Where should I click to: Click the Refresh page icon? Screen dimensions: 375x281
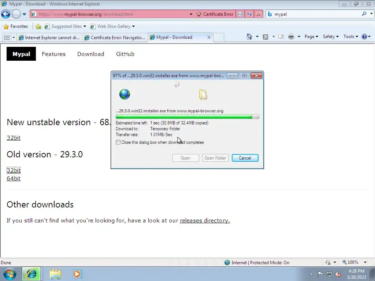(x=249, y=14)
